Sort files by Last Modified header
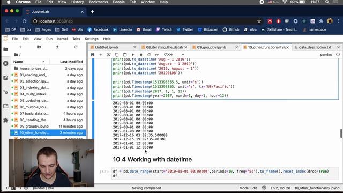The width and height of the screenshot is (343, 193). click(x=68, y=62)
